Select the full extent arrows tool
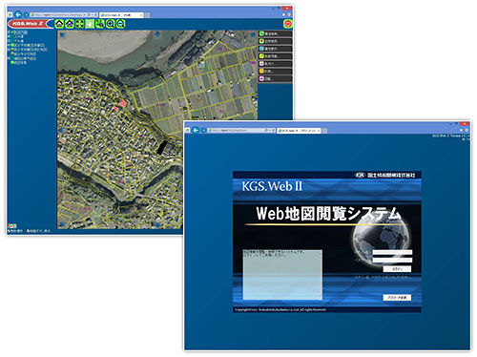Image resolution: width=477 pixels, height=357 pixels. 79,24
